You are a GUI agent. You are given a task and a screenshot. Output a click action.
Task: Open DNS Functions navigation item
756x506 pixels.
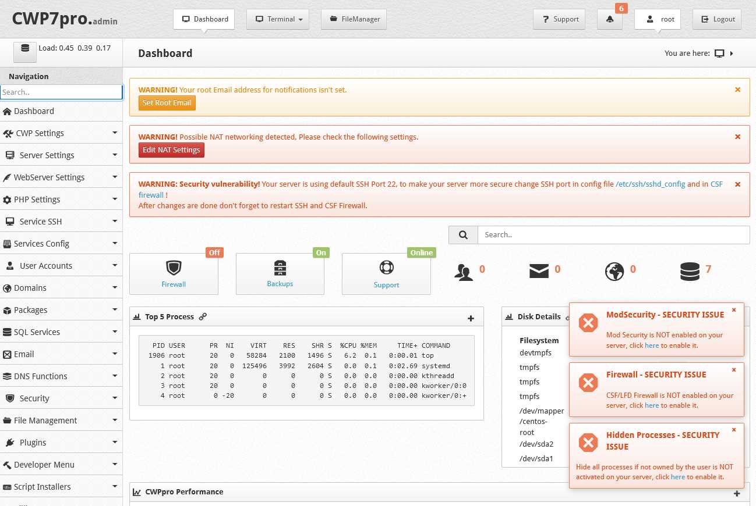61,376
